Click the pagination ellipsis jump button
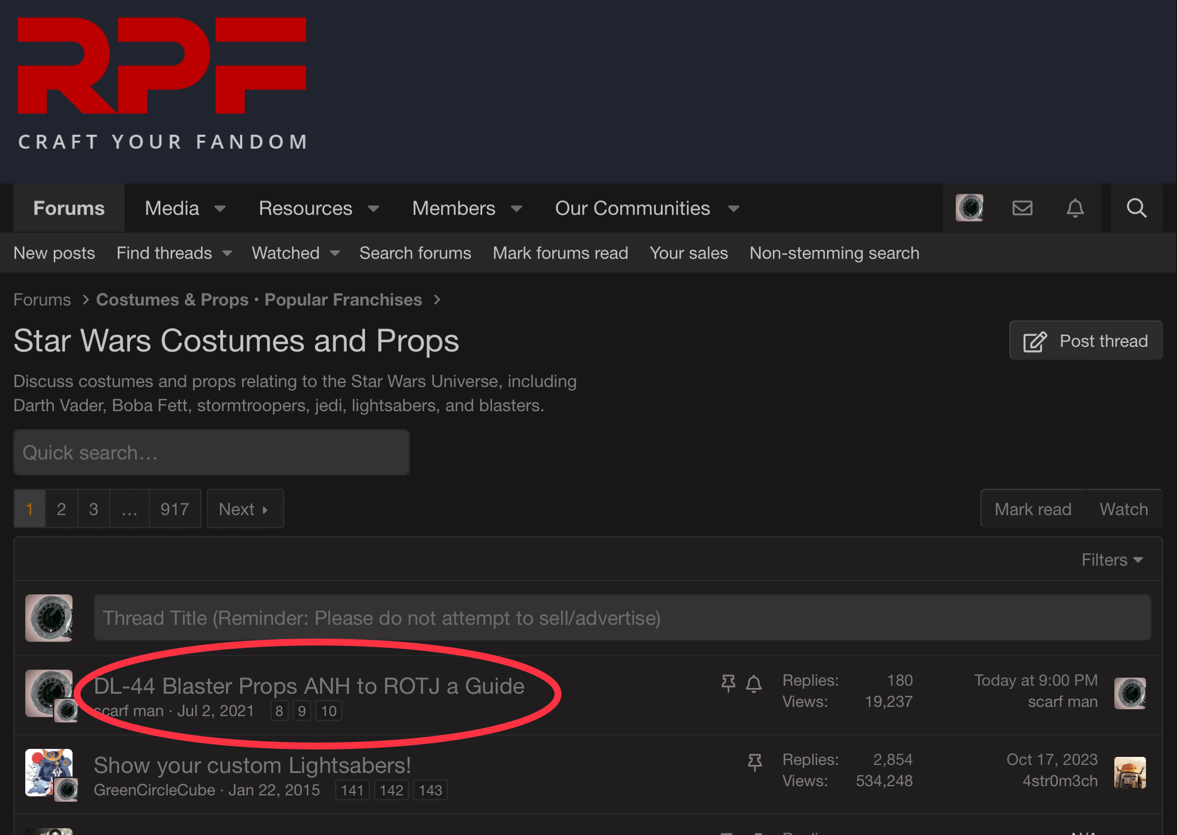The height and width of the screenshot is (835, 1177). (x=129, y=509)
